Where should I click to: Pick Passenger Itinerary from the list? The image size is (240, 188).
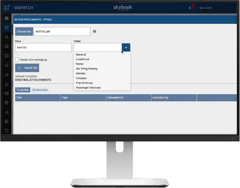(x=88, y=87)
